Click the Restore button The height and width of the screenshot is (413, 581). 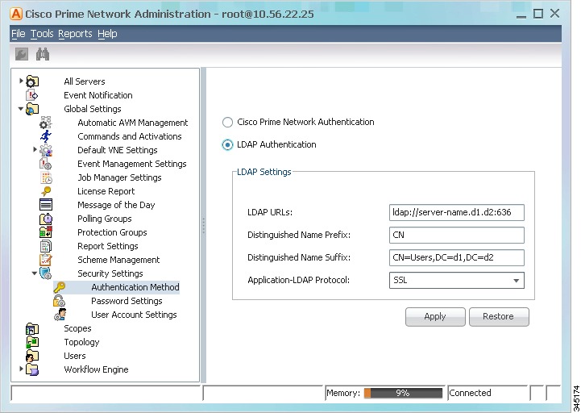[x=499, y=316]
